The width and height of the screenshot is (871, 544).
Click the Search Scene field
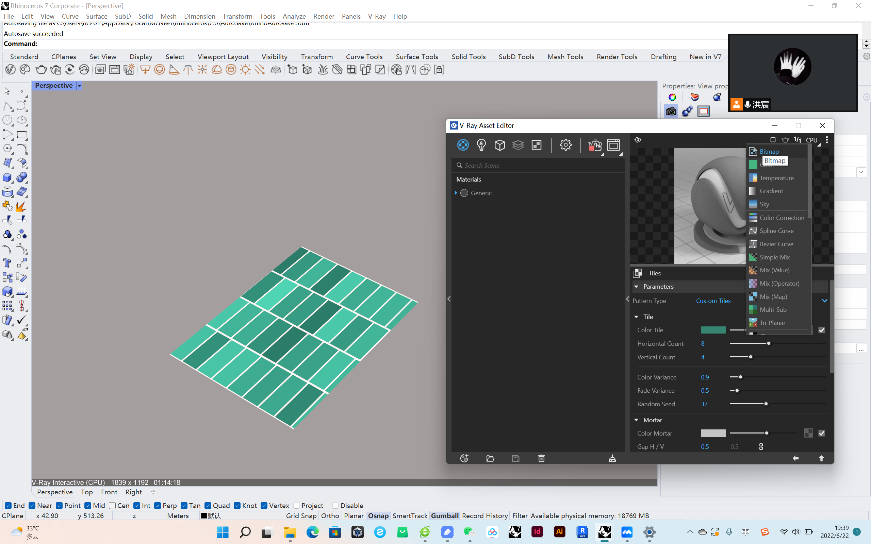(538, 165)
